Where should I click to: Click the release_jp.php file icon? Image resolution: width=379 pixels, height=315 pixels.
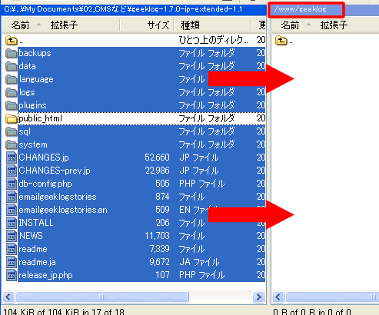12,275
